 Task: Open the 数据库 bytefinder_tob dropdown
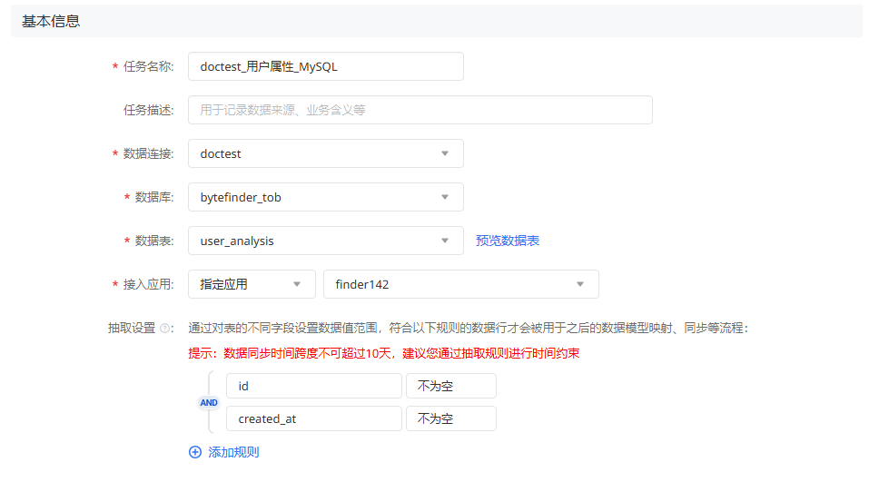coord(326,197)
